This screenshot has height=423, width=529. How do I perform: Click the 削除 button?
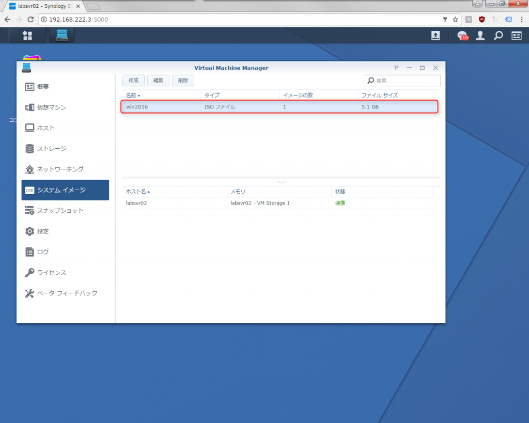(x=183, y=80)
